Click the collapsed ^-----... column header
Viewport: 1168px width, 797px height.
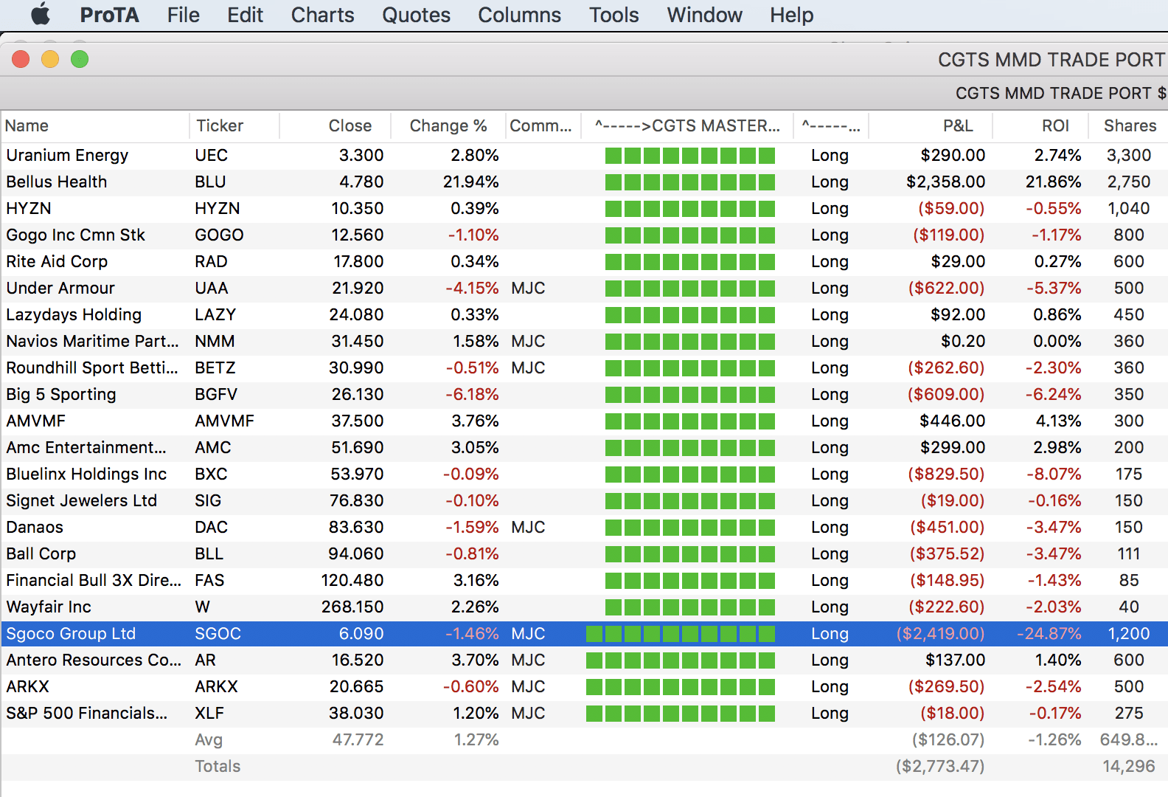click(831, 125)
